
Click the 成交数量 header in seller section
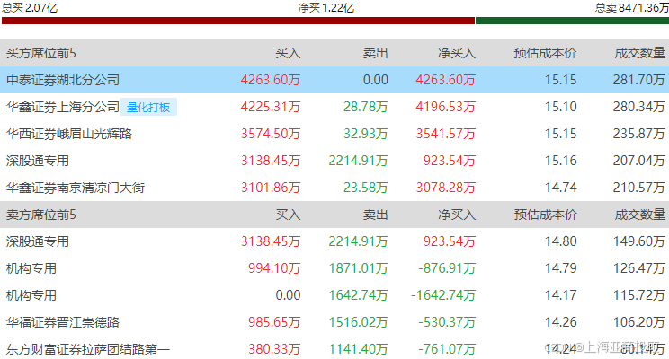click(x=639, y=215)
